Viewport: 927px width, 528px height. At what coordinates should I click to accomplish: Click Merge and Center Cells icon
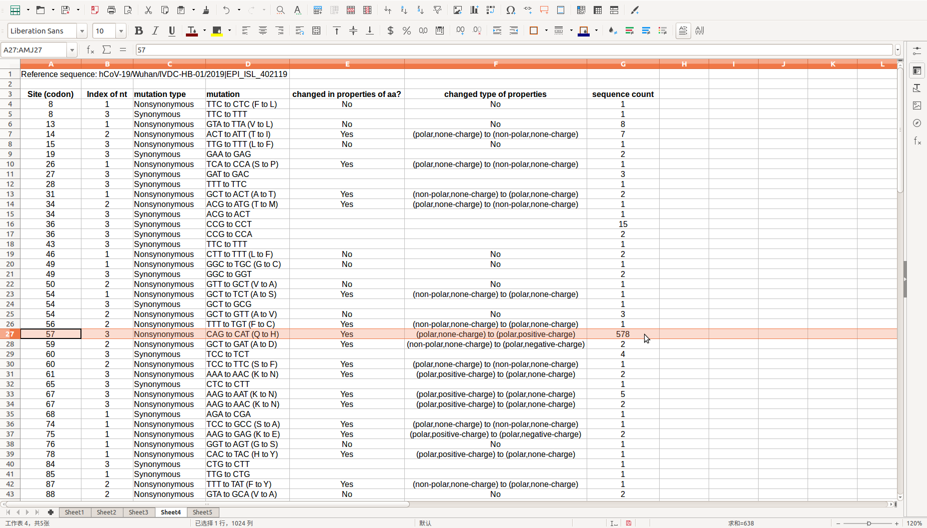tap(316, 30)
